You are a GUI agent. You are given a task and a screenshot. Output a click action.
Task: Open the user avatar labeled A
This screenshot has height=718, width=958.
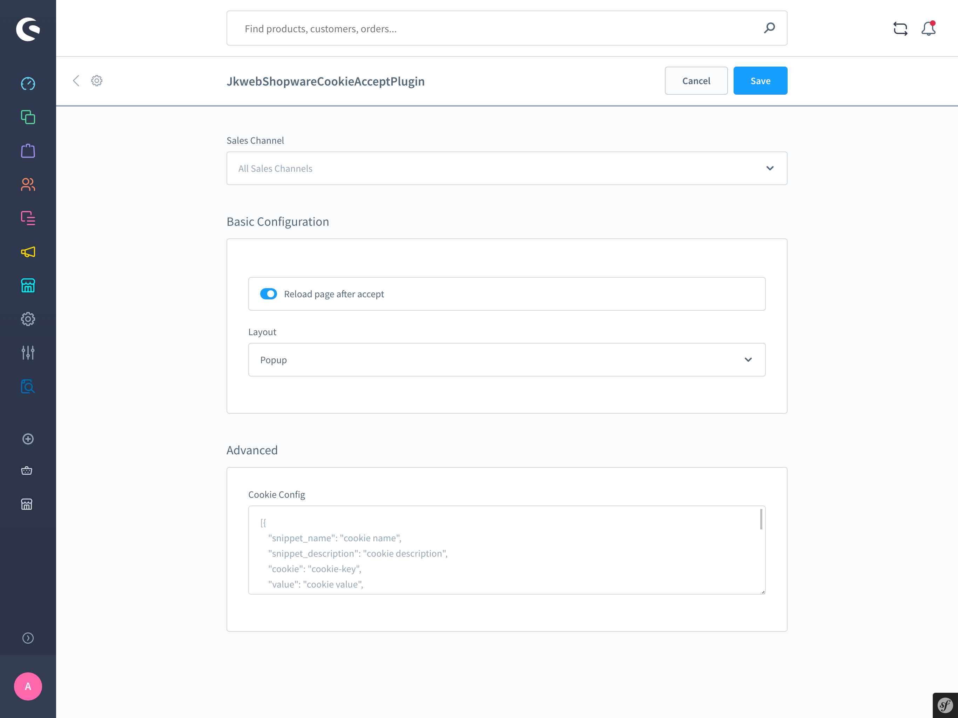coord(28,686)
